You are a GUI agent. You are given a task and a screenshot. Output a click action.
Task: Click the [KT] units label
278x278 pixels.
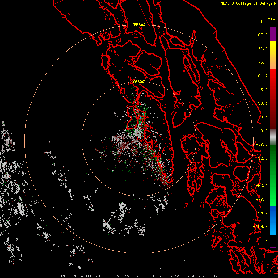click(264, 21)
